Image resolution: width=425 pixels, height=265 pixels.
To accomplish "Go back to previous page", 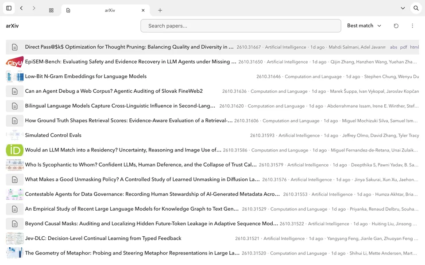I will click(21, 8).
